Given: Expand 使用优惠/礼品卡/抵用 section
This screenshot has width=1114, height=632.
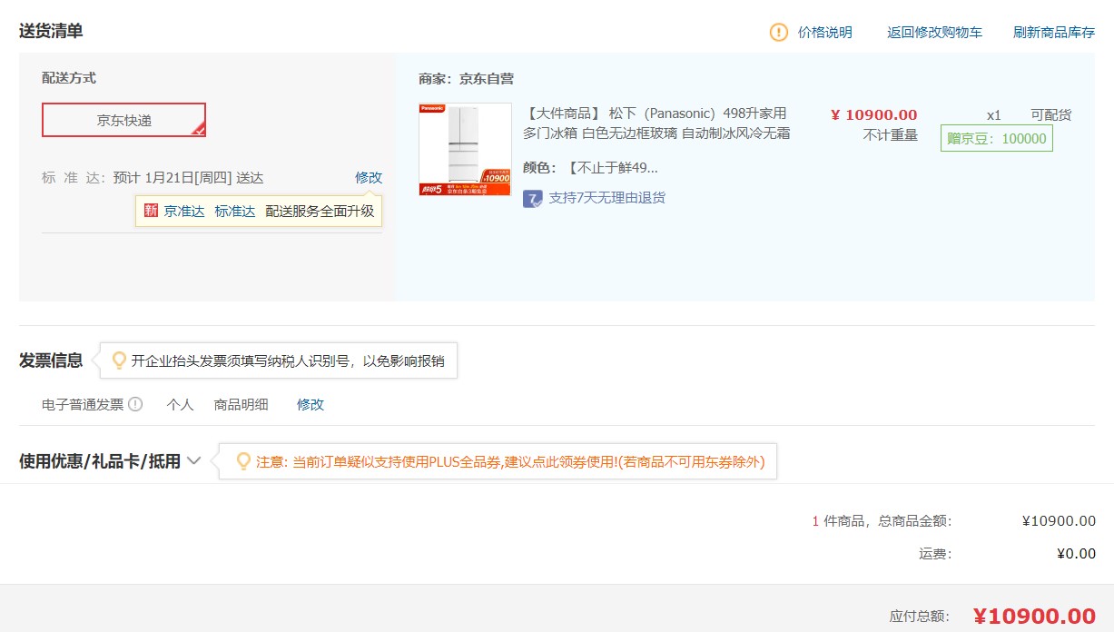Looking at the screenshot, I should pyautogui.click(x=110, y=461).
